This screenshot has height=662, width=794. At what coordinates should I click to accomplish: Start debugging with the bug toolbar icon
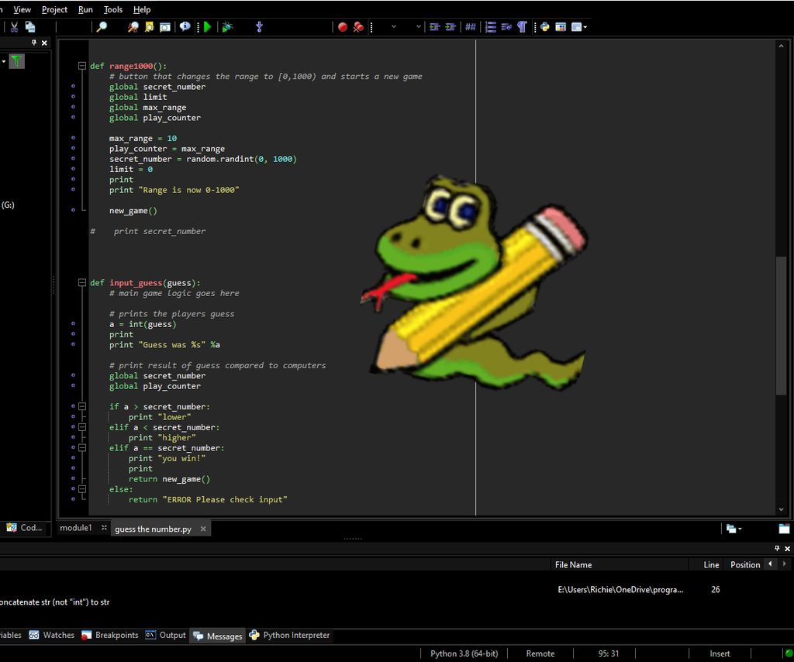228,27
